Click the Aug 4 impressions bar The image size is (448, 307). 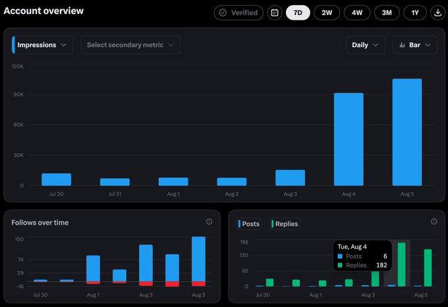[x=349, y=140]
